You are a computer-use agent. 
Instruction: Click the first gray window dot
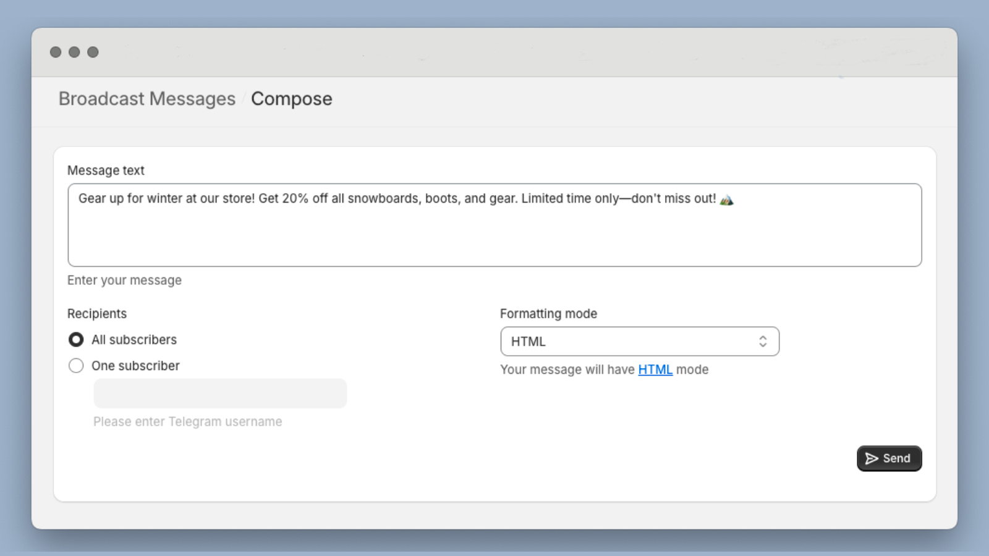click(x=56, y=52)
